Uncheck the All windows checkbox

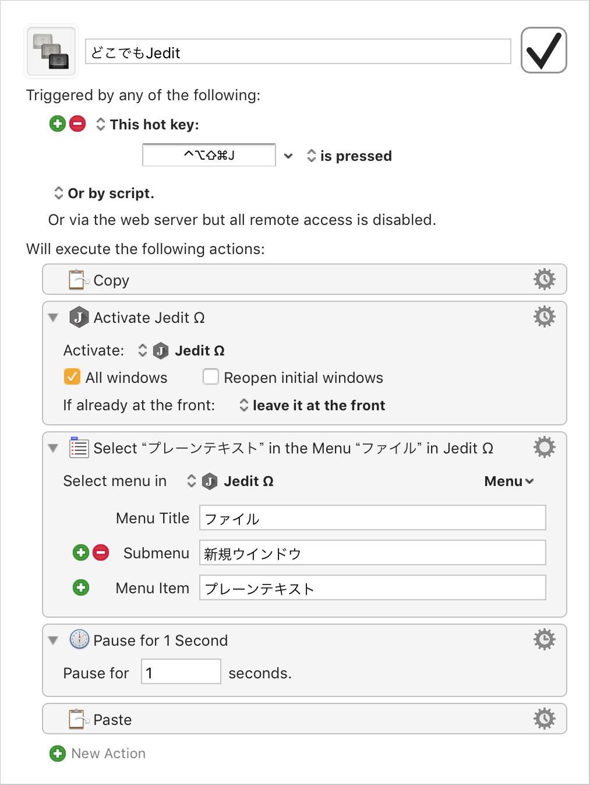click(x=72, y=376)
